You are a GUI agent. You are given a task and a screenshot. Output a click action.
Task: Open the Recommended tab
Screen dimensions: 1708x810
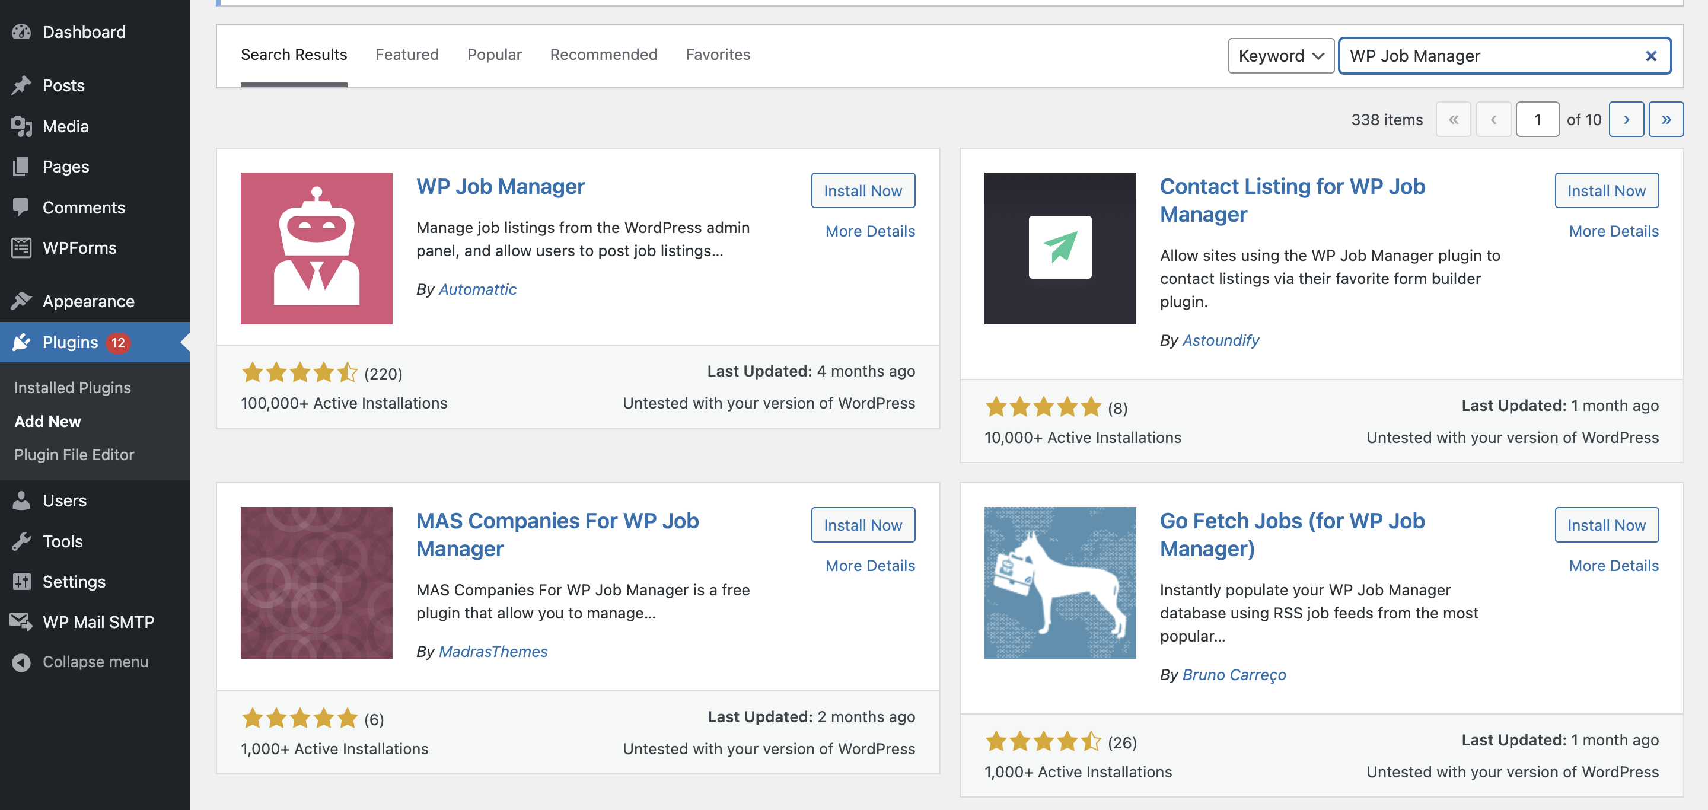pyautogui.click(x=603, y=55)
